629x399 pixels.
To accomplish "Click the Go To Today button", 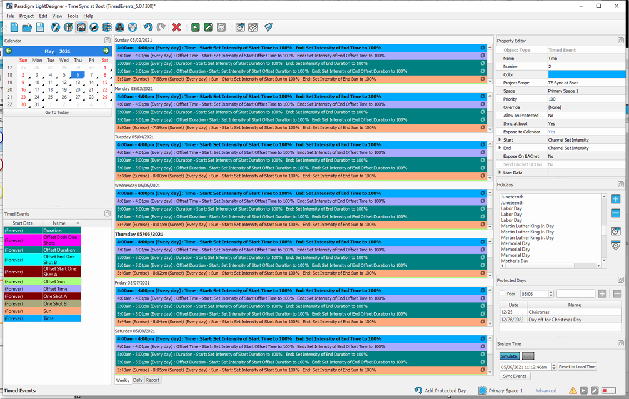I will pos(57,112).
